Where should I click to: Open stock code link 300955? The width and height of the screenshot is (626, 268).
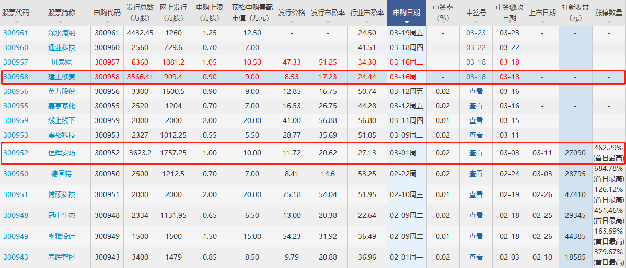[x=16, y=106]
